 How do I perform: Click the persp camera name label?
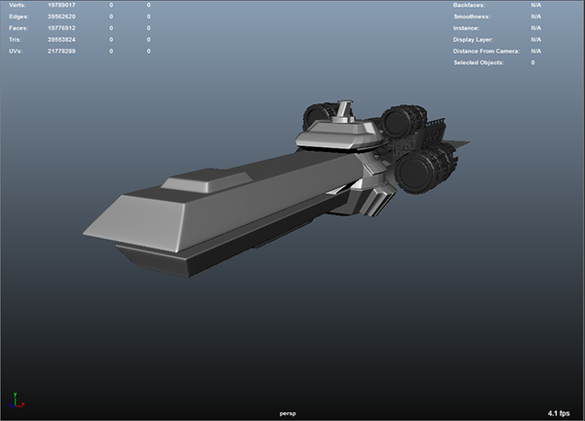[x=287, y=412]
